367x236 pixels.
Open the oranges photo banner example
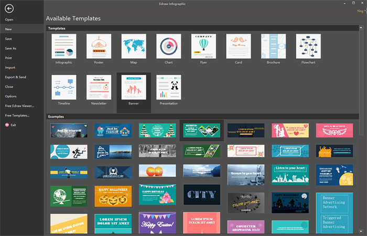(157, 170)
